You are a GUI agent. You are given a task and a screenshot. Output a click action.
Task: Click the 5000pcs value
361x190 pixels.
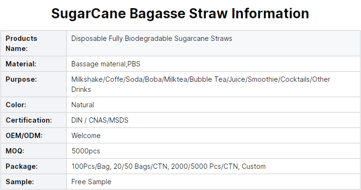[85, 151]
